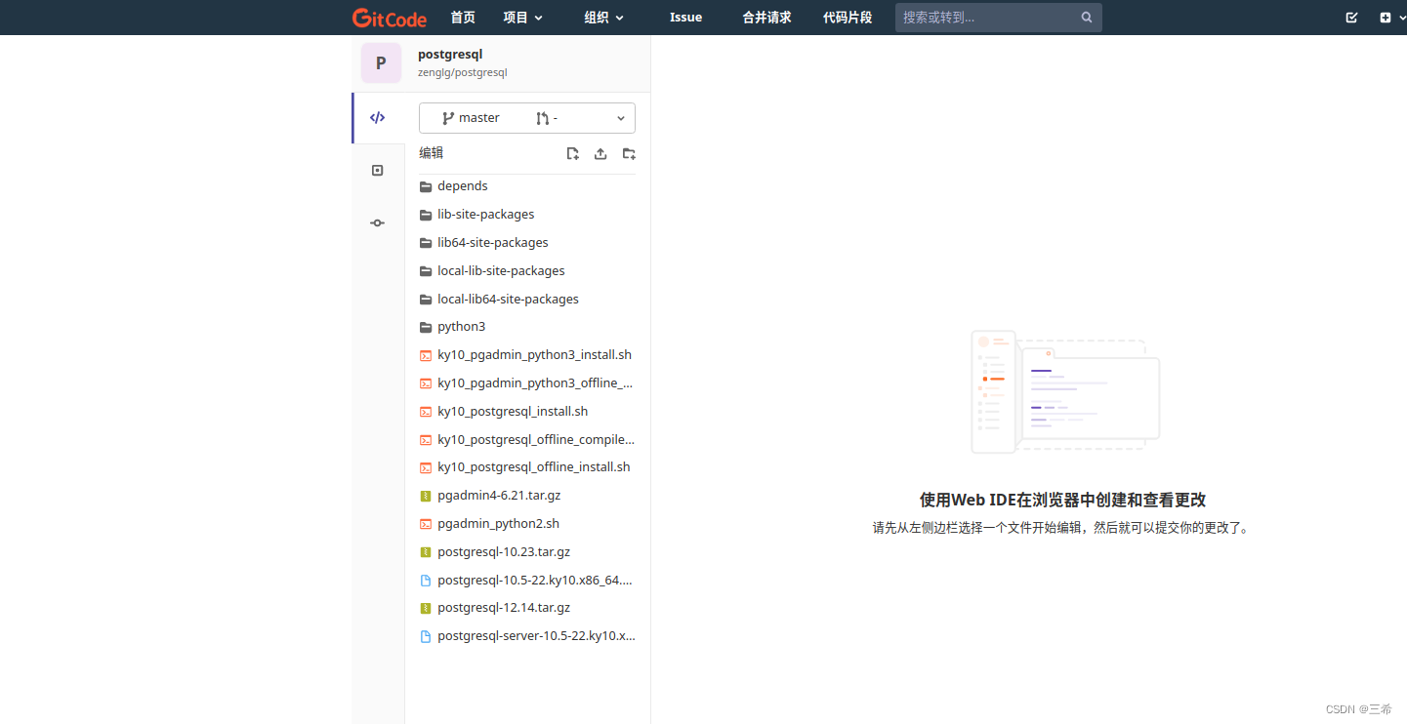Image resolution: width=1407 pixels, height=724 pixels.
Task: Open 代码片段 in navigation bar
Action: click(x=848, y=18)
